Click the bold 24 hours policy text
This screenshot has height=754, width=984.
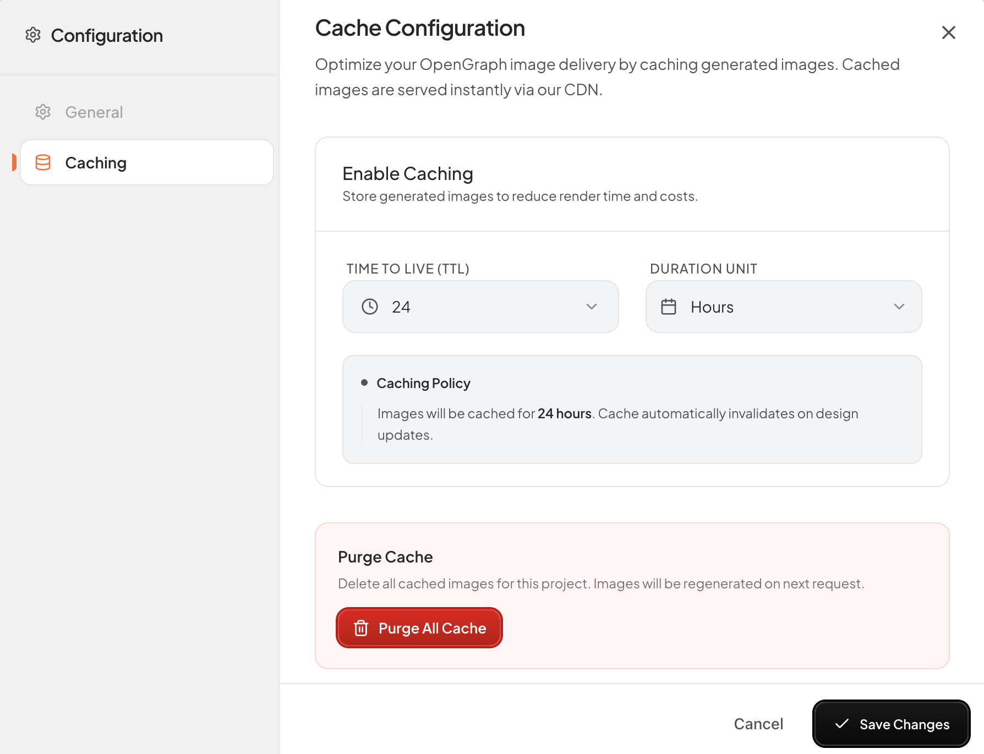click(x=564, y=414)
